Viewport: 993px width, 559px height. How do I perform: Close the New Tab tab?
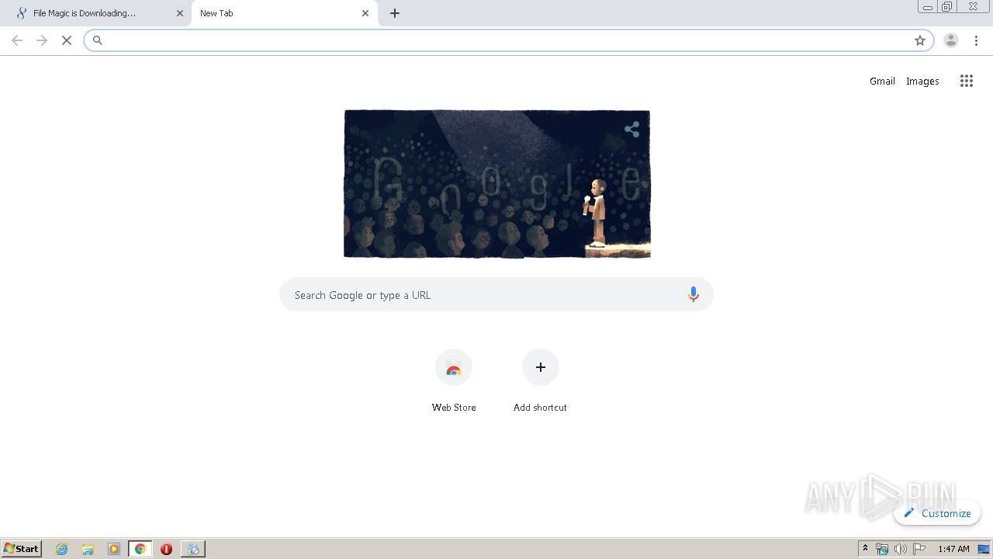point(365,13)
